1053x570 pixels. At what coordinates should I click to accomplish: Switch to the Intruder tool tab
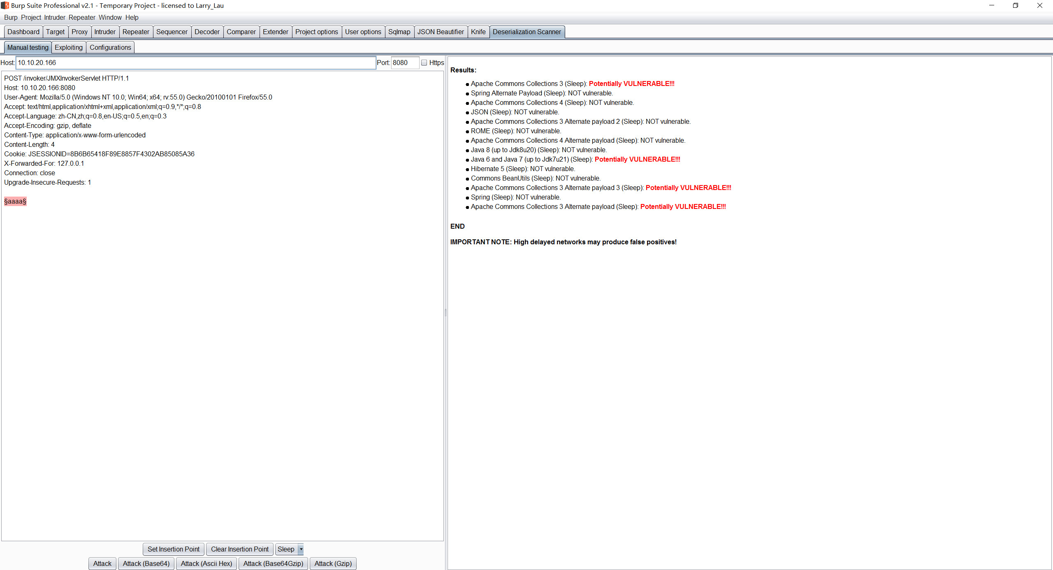[105, 32]
